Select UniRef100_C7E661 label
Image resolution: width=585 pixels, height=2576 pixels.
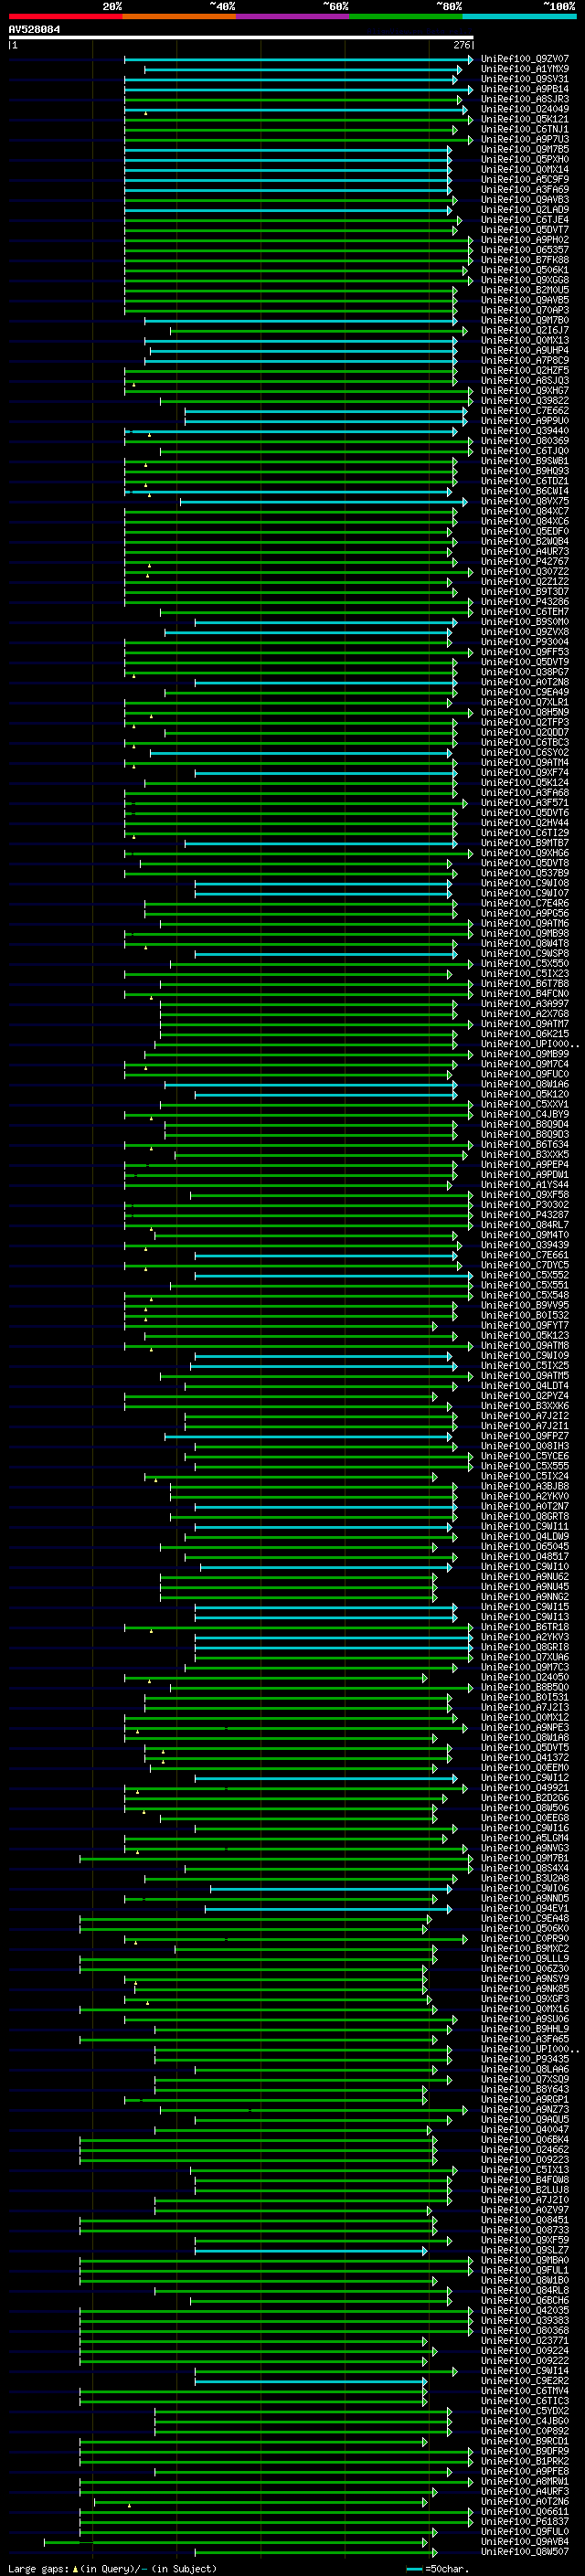click(x=525, y=1254)
